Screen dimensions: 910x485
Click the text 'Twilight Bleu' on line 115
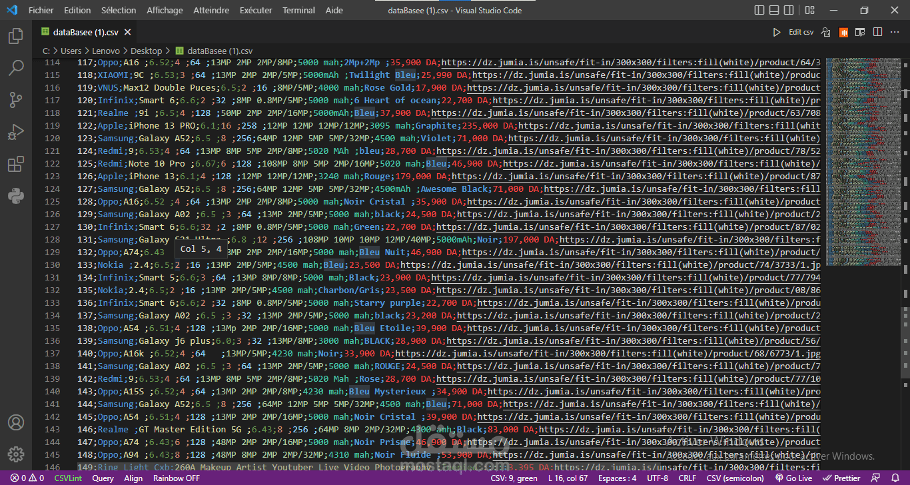click(x=382, y=75)
